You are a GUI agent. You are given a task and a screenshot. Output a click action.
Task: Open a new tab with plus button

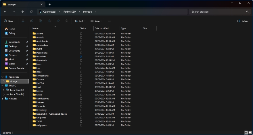click(x=49, y=4)
